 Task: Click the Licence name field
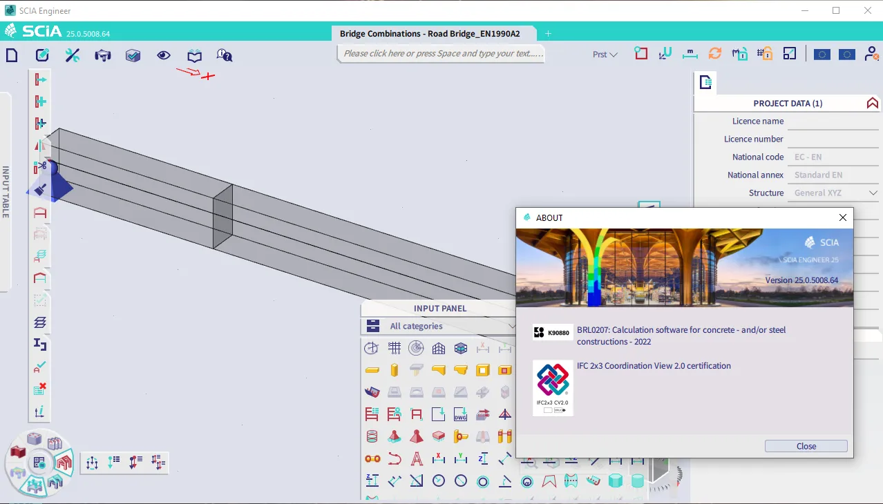click(833, 121)
